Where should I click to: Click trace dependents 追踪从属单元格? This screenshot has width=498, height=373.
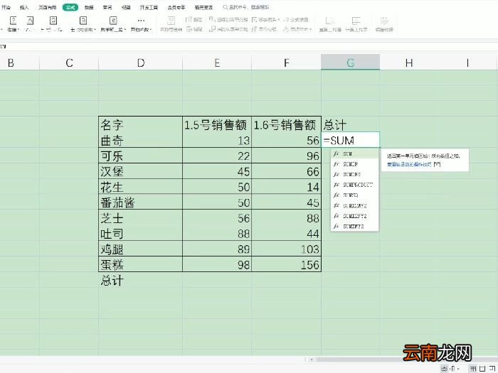[228, 29]
